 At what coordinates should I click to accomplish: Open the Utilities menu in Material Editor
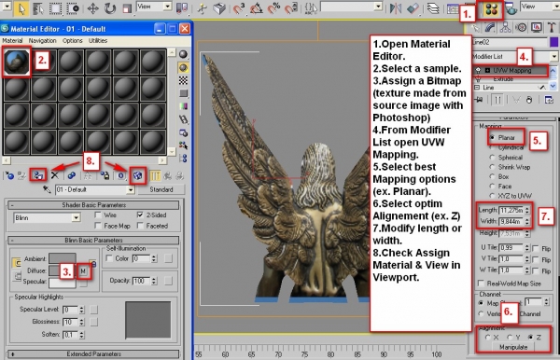coord(98,41)
